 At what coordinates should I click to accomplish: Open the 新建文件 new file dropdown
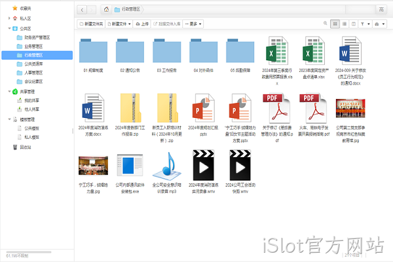pos(119,24)
